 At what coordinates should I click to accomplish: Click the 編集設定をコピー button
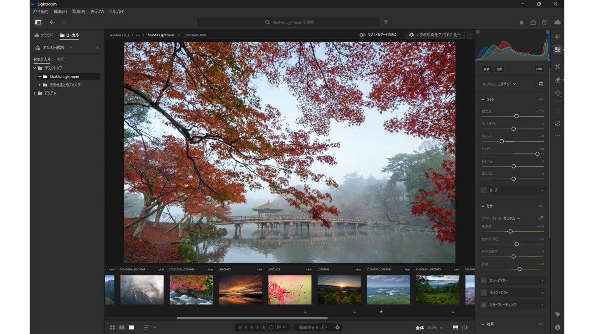313,327
